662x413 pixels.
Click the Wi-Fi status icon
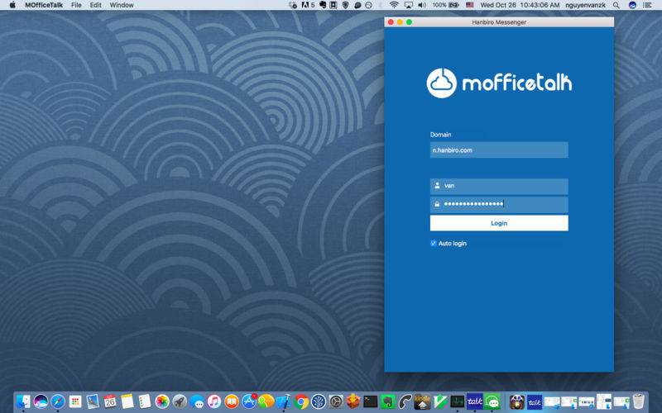click(x=394, y=5)
